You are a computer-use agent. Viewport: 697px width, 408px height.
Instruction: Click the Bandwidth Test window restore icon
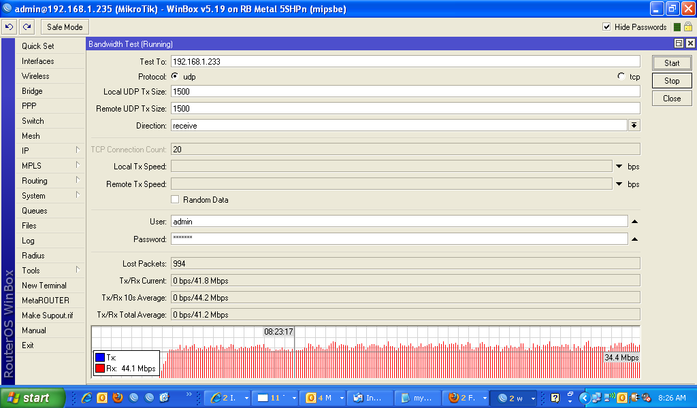point(679,43)
